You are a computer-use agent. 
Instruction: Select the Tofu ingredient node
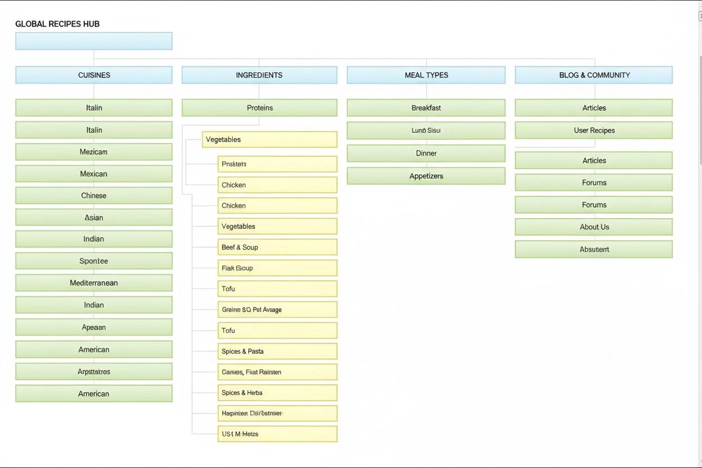277,289
